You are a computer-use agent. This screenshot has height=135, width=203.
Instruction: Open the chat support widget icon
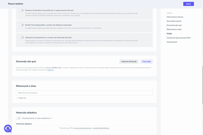[8, 128]
